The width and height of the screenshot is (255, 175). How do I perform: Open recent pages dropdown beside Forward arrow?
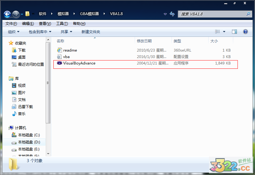pos(22,14)
